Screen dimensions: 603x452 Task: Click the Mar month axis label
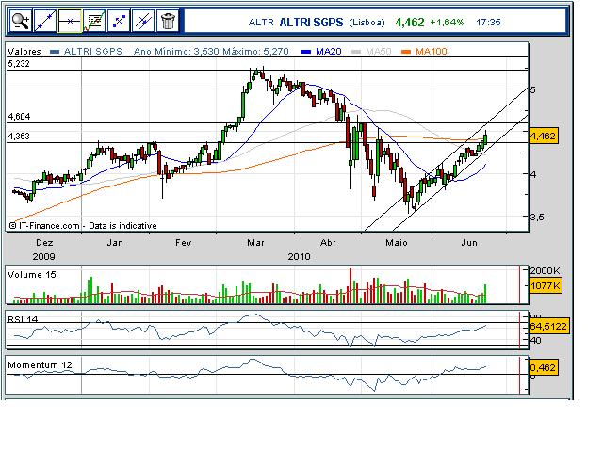click(255, 243)
